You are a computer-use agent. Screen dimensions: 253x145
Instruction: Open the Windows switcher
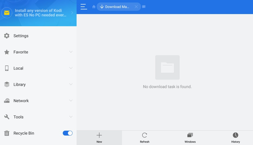point(190,137)
